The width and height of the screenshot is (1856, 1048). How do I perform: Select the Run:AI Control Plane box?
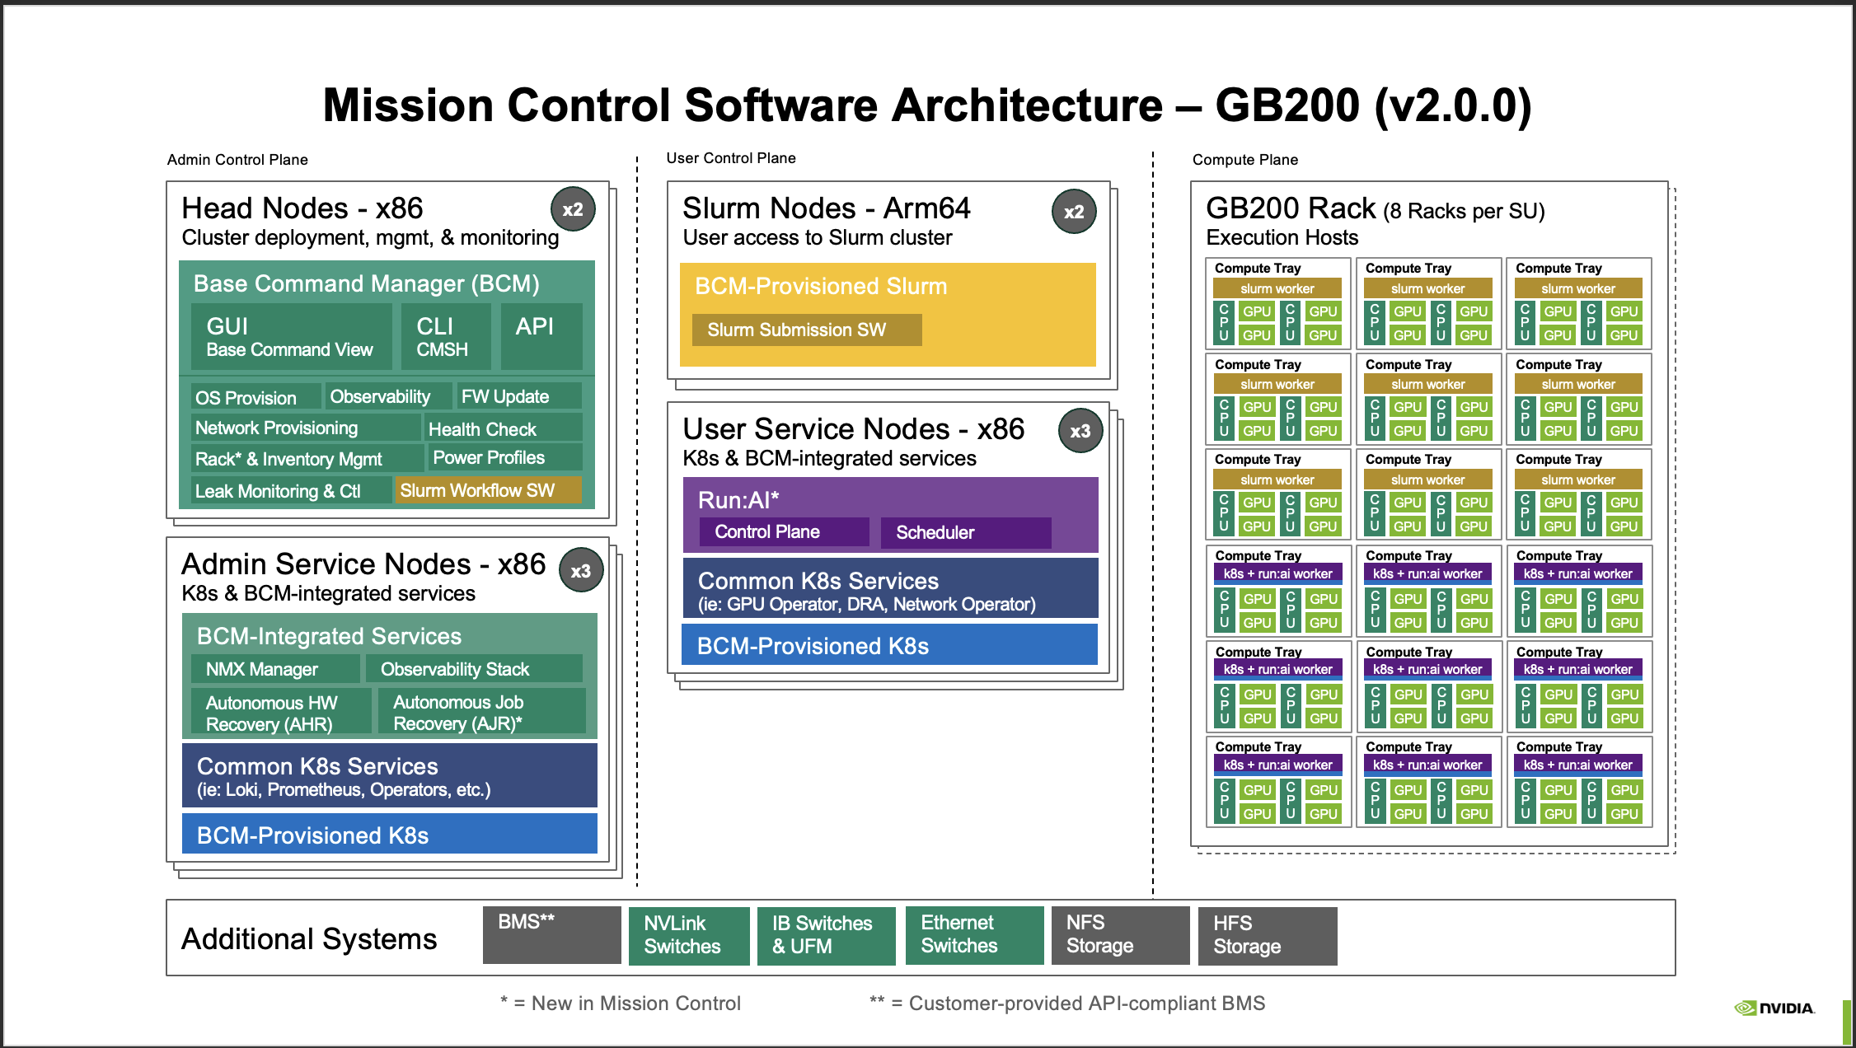(x=783, y=532)
